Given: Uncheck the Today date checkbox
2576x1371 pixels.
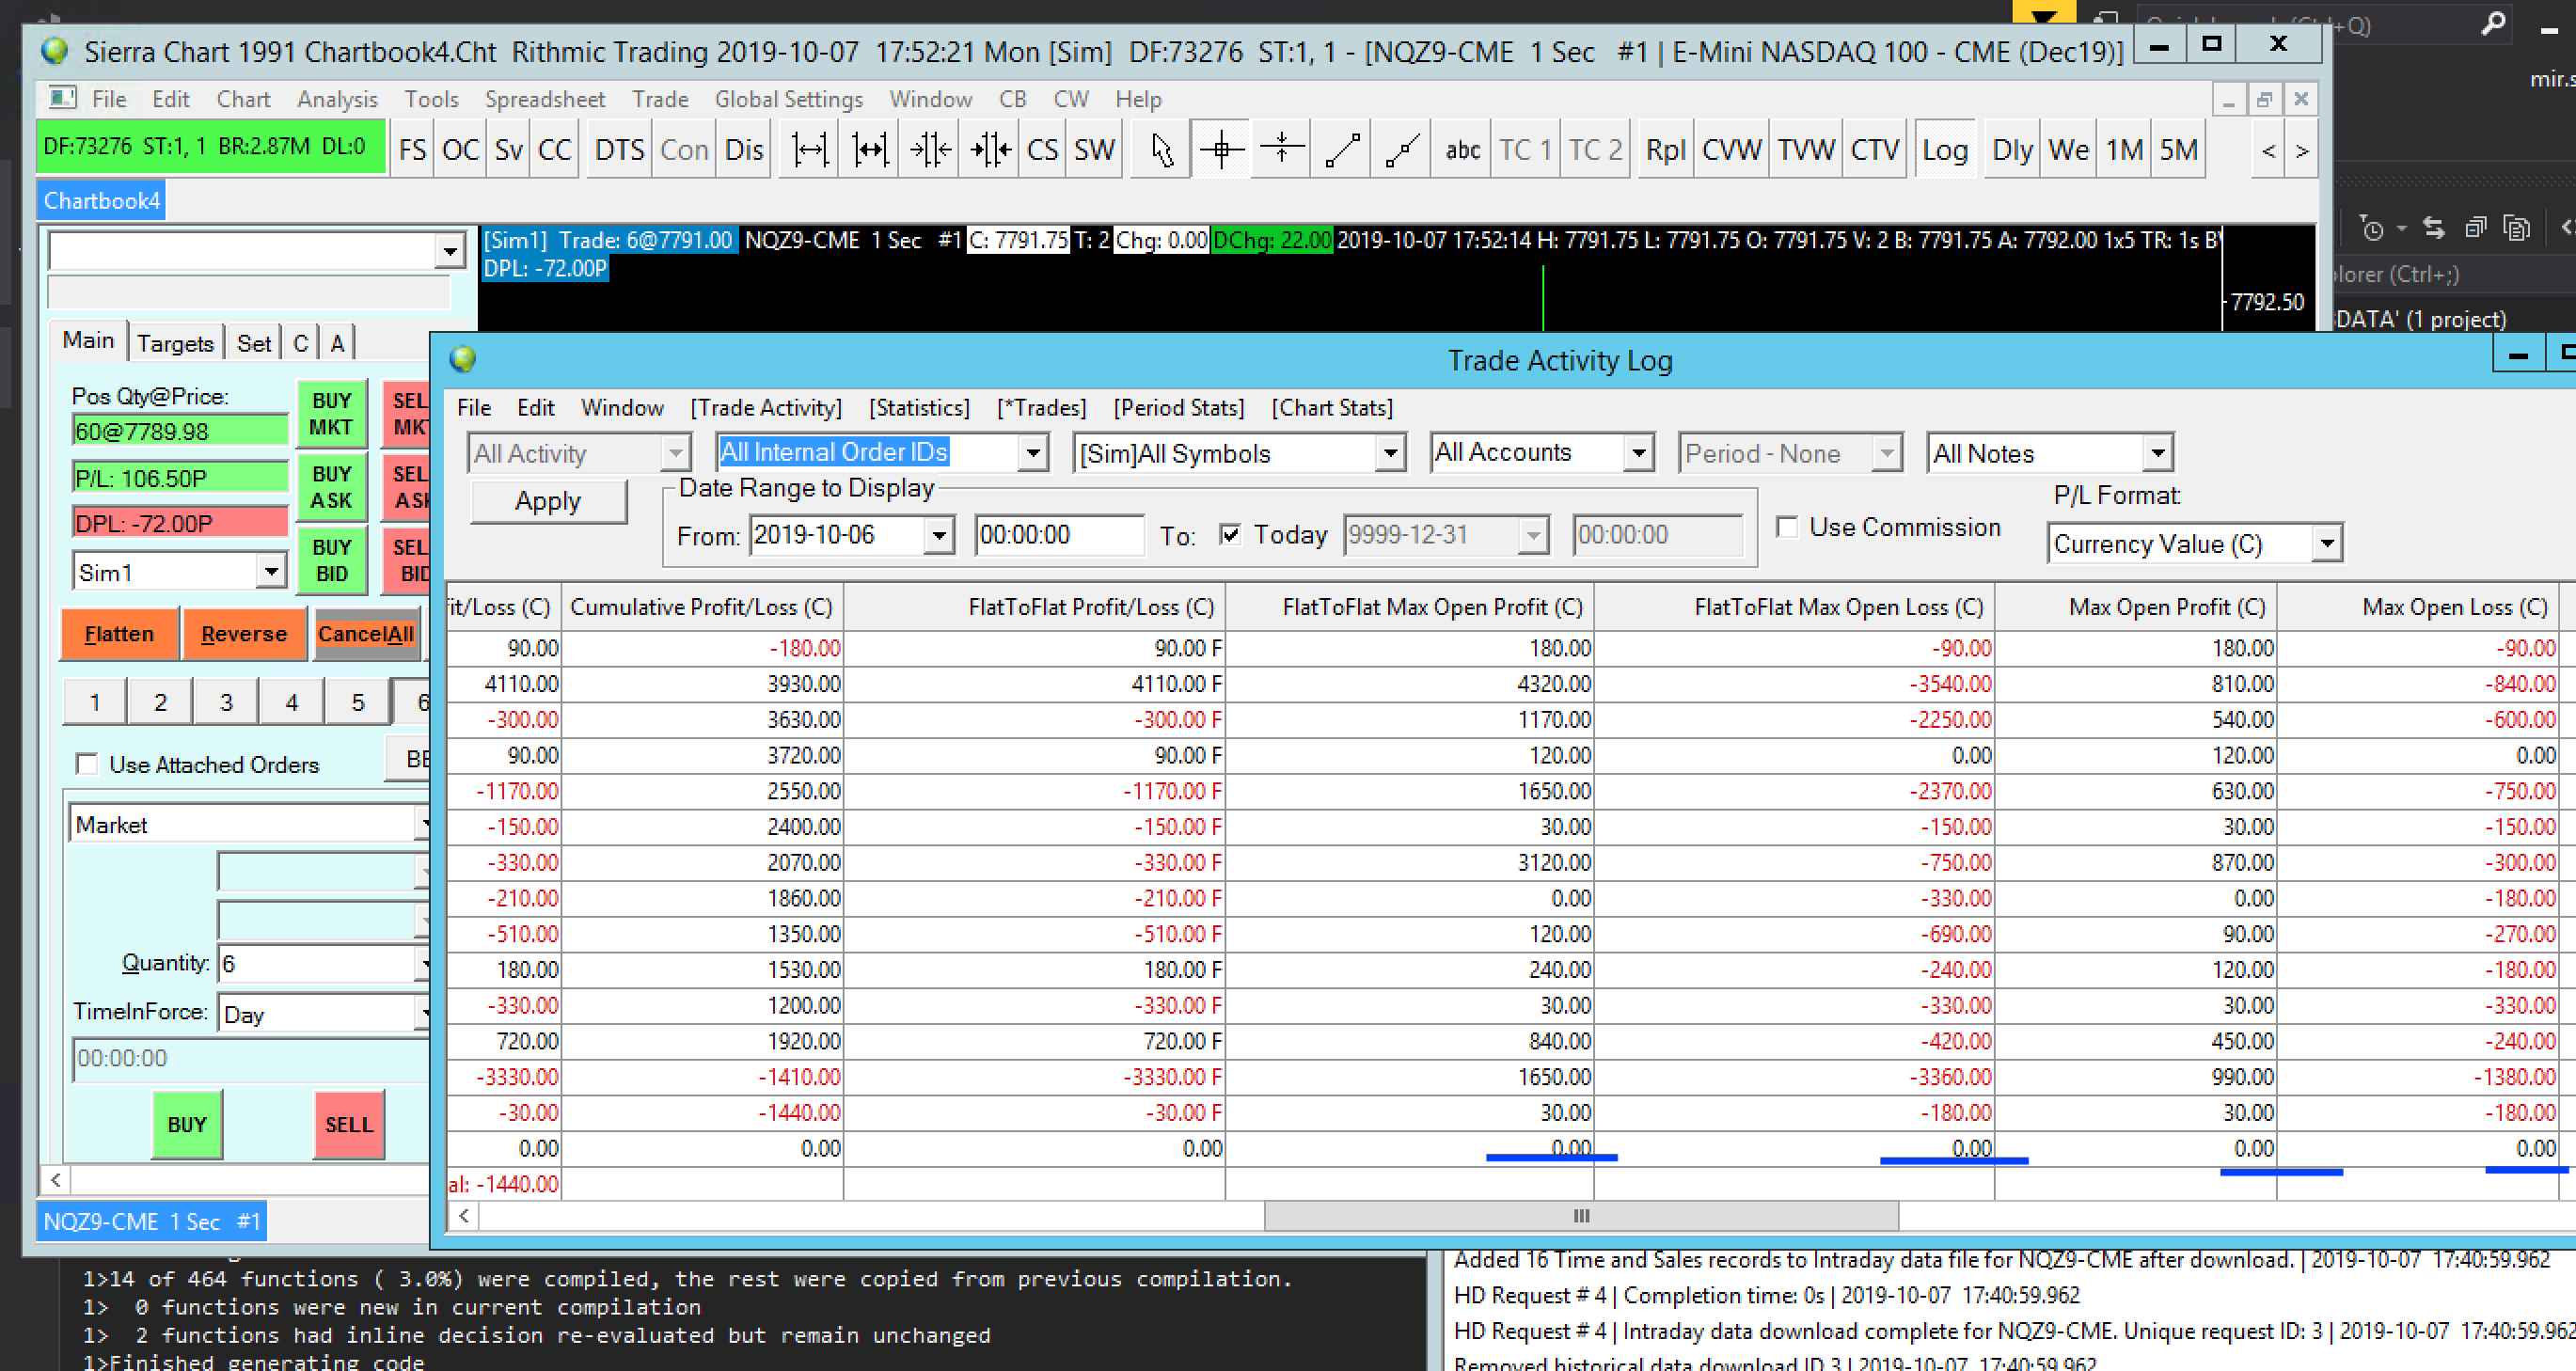Looking at the screenshot, I should click(x=1230, y=534).
